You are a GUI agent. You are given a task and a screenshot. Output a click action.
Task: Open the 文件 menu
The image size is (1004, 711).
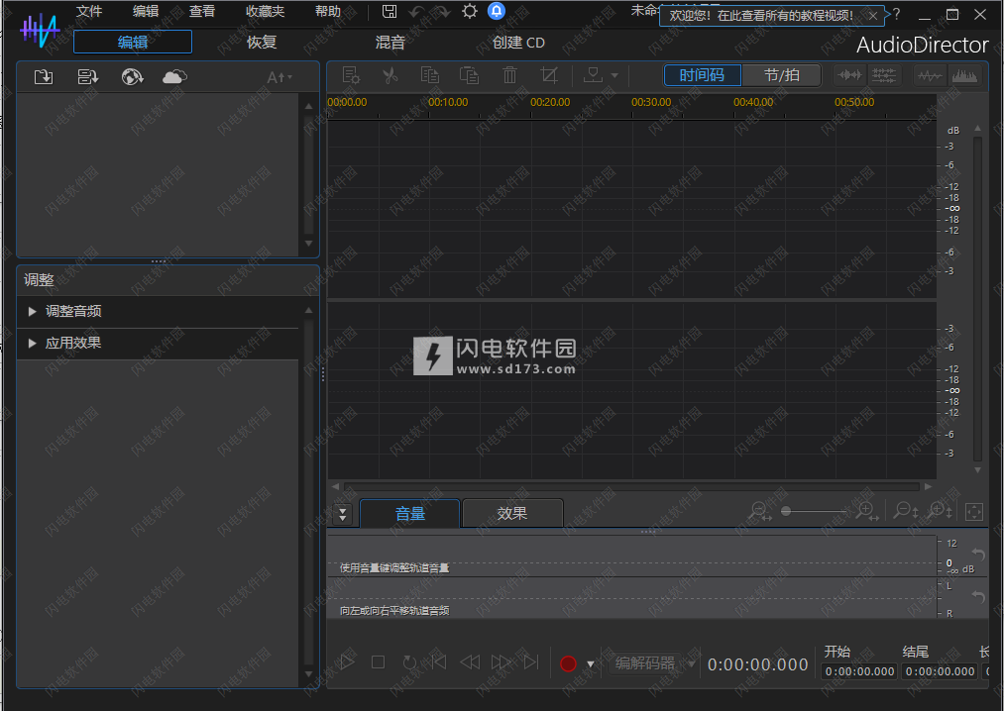coord(89,12)
